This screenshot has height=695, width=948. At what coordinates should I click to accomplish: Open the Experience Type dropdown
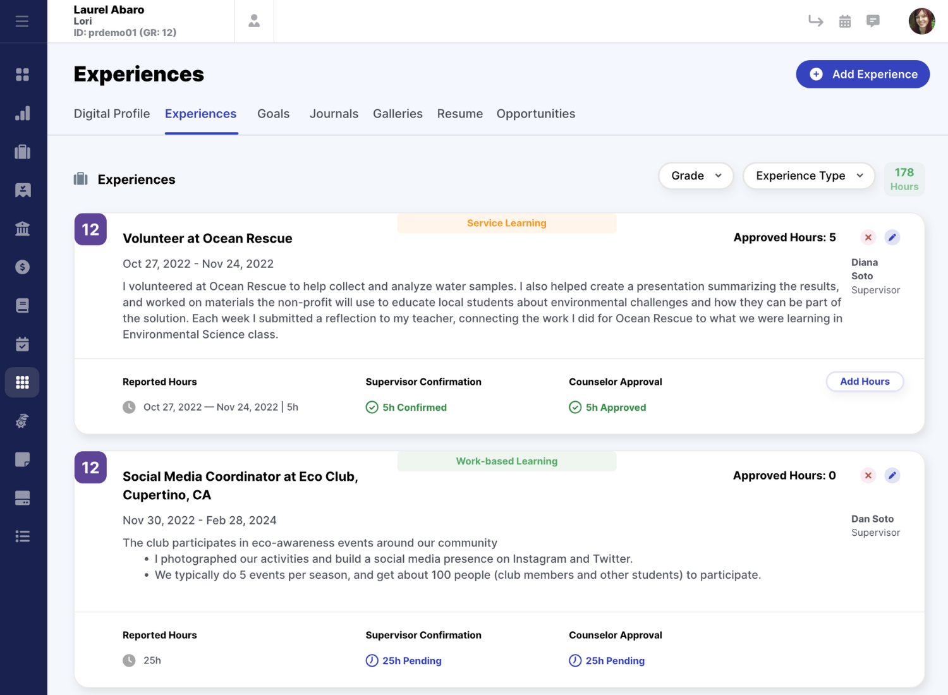point(809,176)
